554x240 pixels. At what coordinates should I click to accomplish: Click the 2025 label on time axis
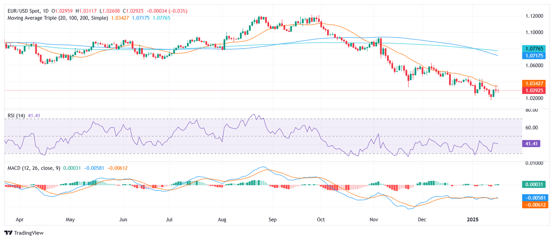[x=472, y=219]
